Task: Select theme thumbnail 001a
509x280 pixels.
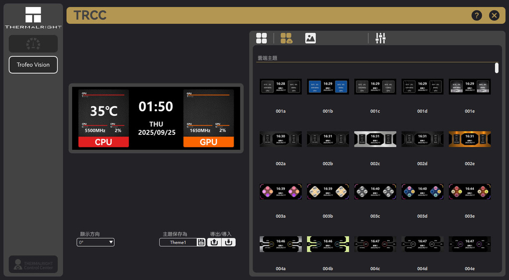Action: point(281,87)
